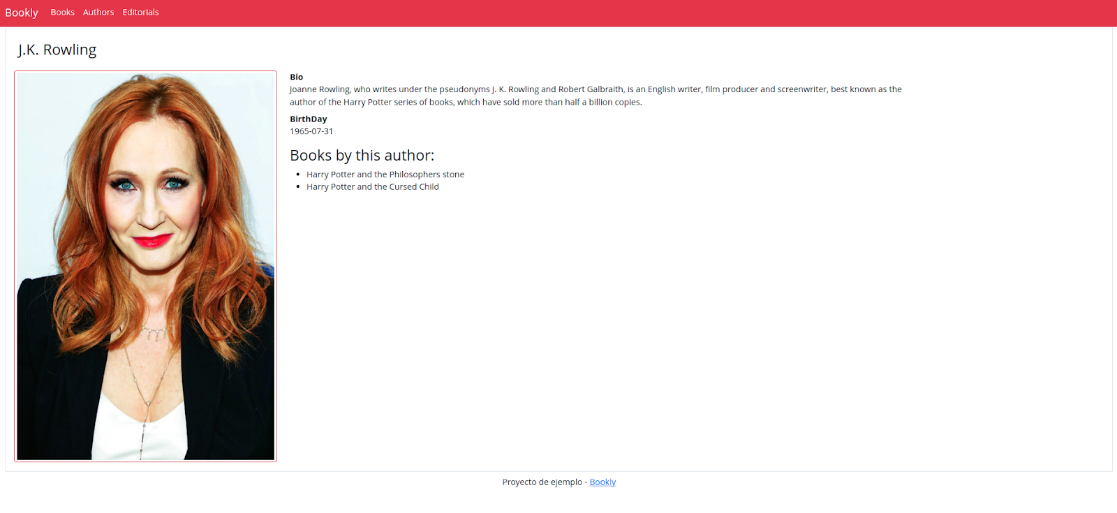
Task: Click the J.K. Rowling portrait photo
Action: [x=145, y=266]
